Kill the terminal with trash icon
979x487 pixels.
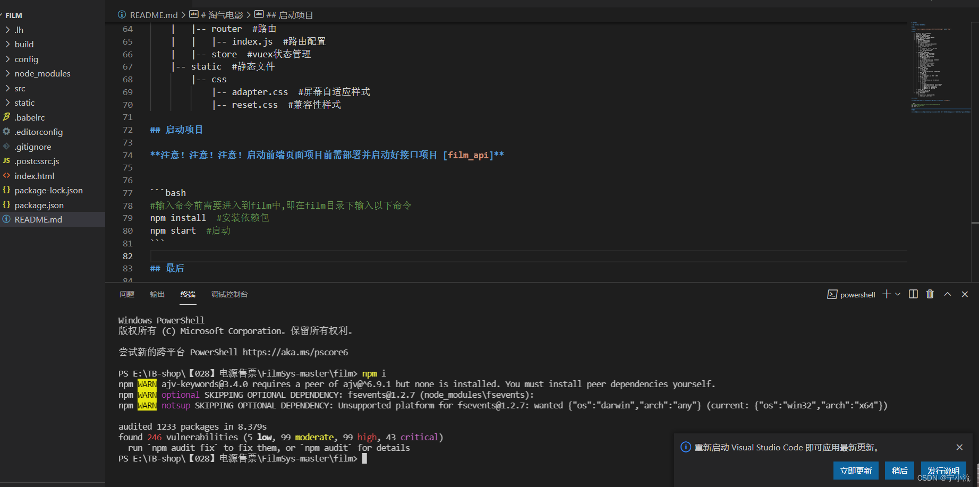coord(930,294)
